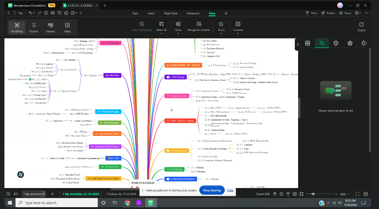This screenshot has height=209, width=379.
Task: Open the Start ribbon tab
Action: click(135, 13)
